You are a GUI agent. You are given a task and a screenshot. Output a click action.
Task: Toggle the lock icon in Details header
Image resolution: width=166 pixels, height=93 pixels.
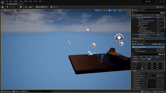(x=164, y=44)
